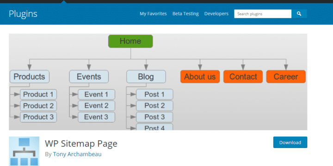Click the Post 2 box
The width and height of the screenshot is (333, 166).
(x=154, y=106)
